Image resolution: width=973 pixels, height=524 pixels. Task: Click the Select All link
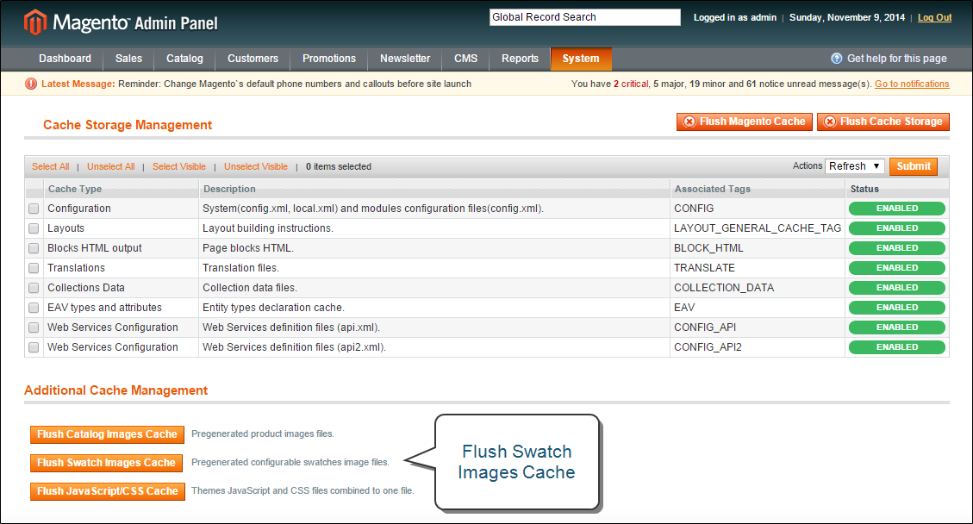50,166
